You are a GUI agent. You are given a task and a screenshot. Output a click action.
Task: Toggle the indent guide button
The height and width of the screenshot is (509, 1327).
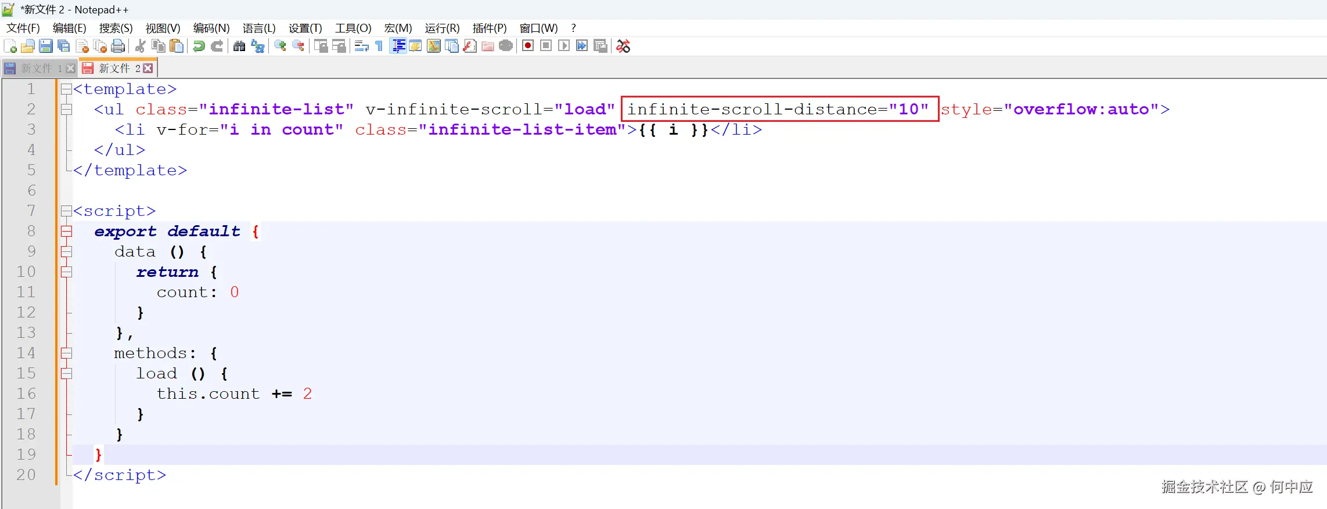(398, 46)
